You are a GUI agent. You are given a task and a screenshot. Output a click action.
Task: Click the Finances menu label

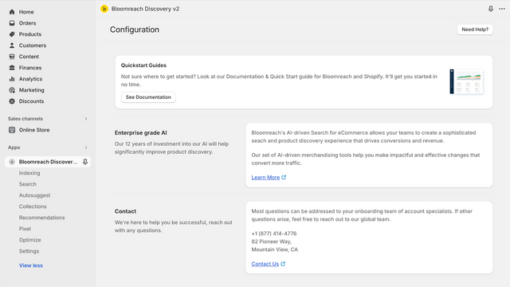[30, 68]
